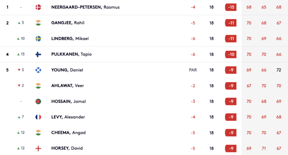Screen dimensions: 288x155
Task: Select Gangjee's first round score 70
Action: coord(249,23)
